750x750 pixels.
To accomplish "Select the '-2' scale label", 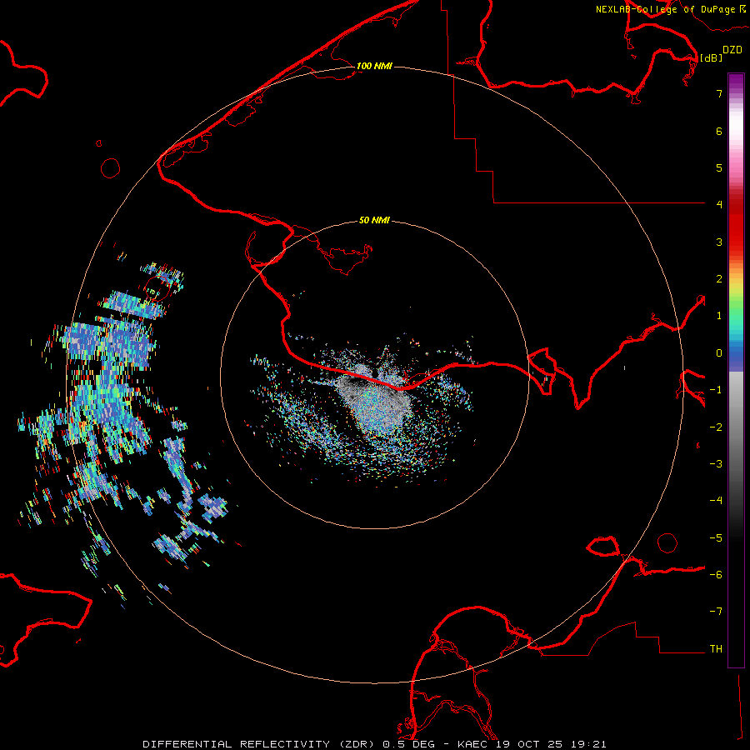I will click(x=716, y=427).
